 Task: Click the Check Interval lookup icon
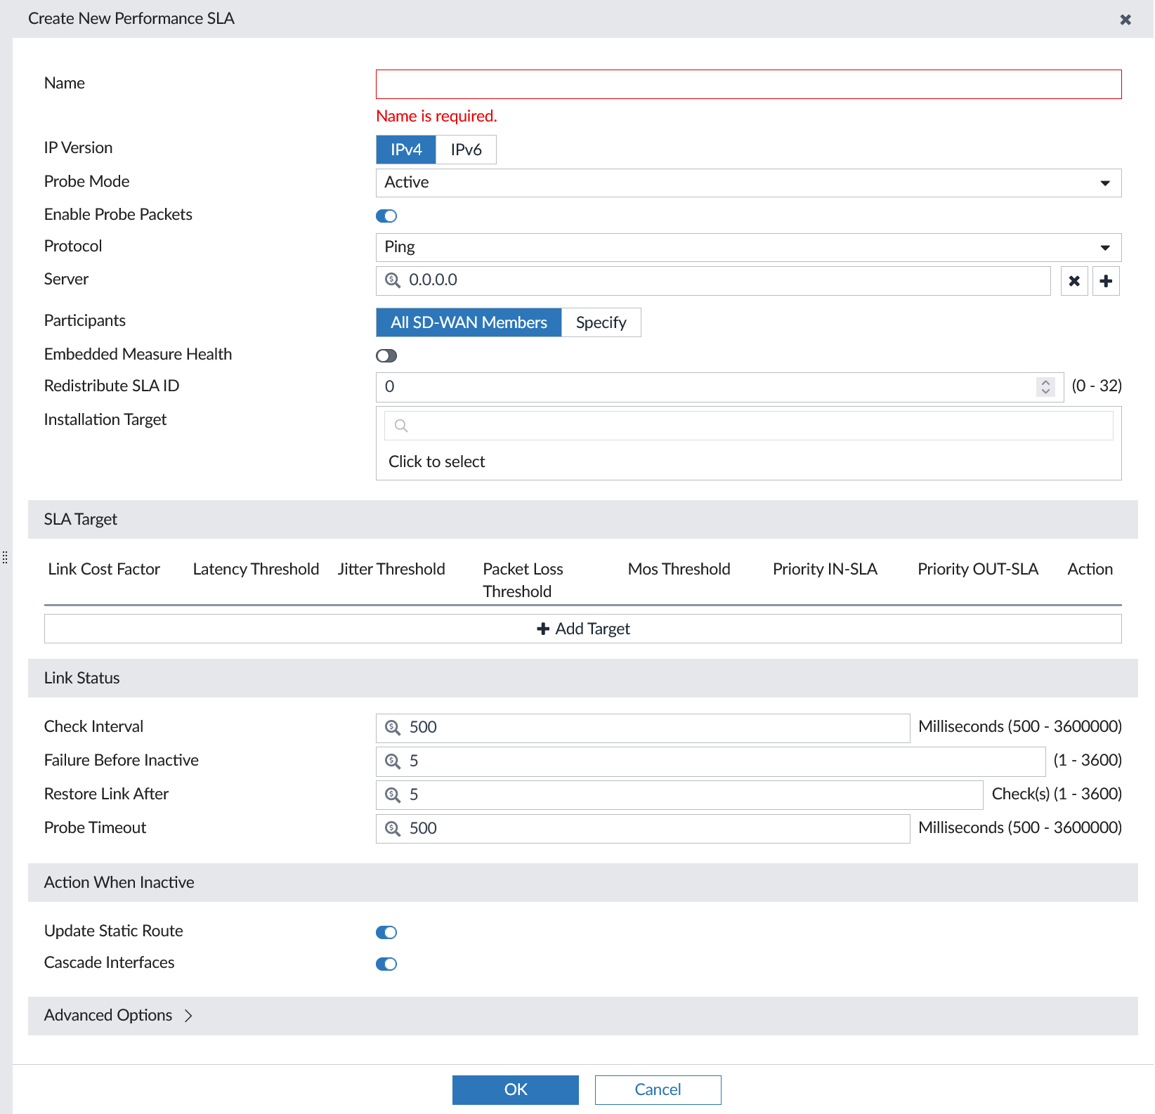393,727
